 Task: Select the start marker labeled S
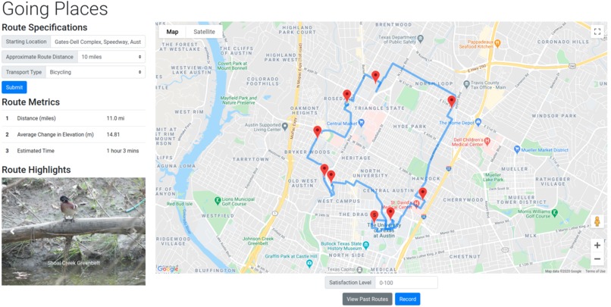pos(374,216)
